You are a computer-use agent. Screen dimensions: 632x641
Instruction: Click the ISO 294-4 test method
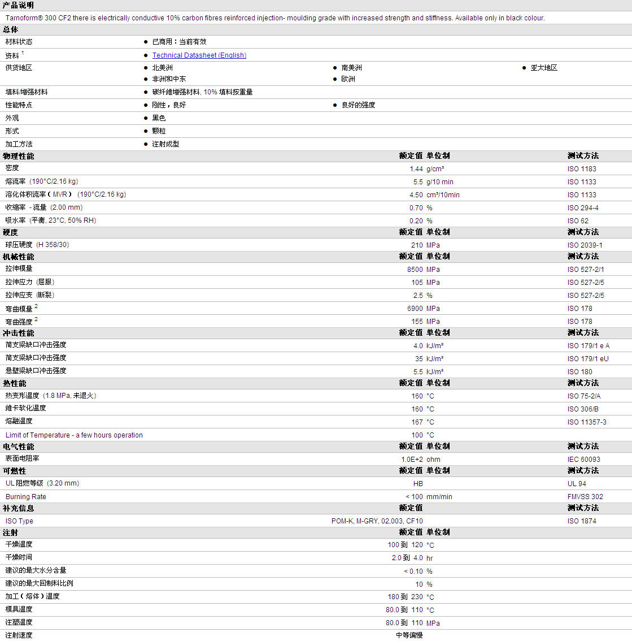click(583, 208)
